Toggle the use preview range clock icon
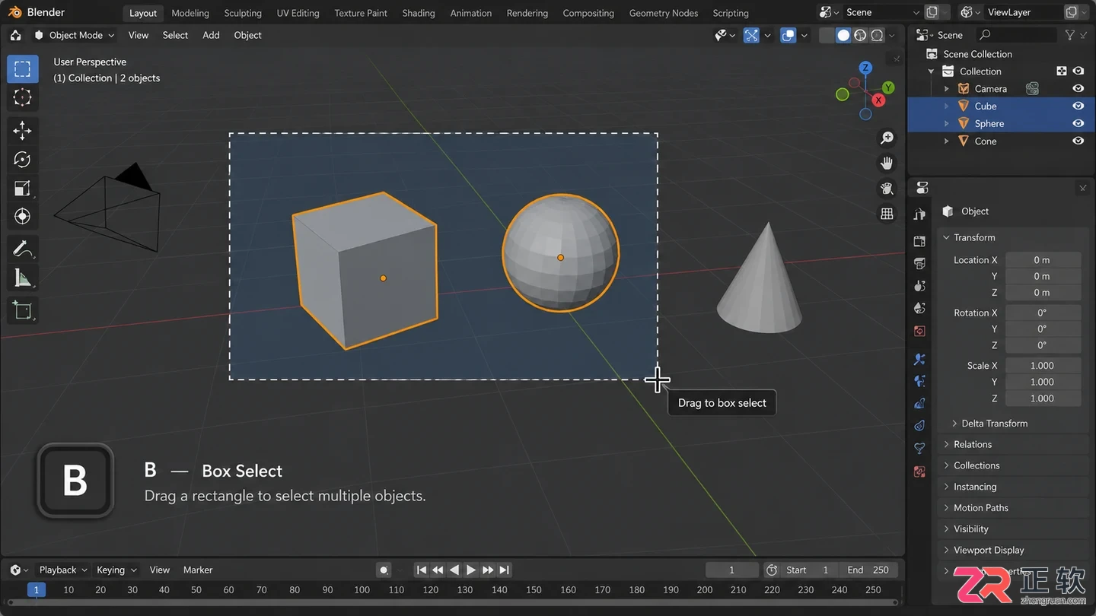Image resolution: width=1096 pixels, height=616 pixels. [x=772, y=570]
